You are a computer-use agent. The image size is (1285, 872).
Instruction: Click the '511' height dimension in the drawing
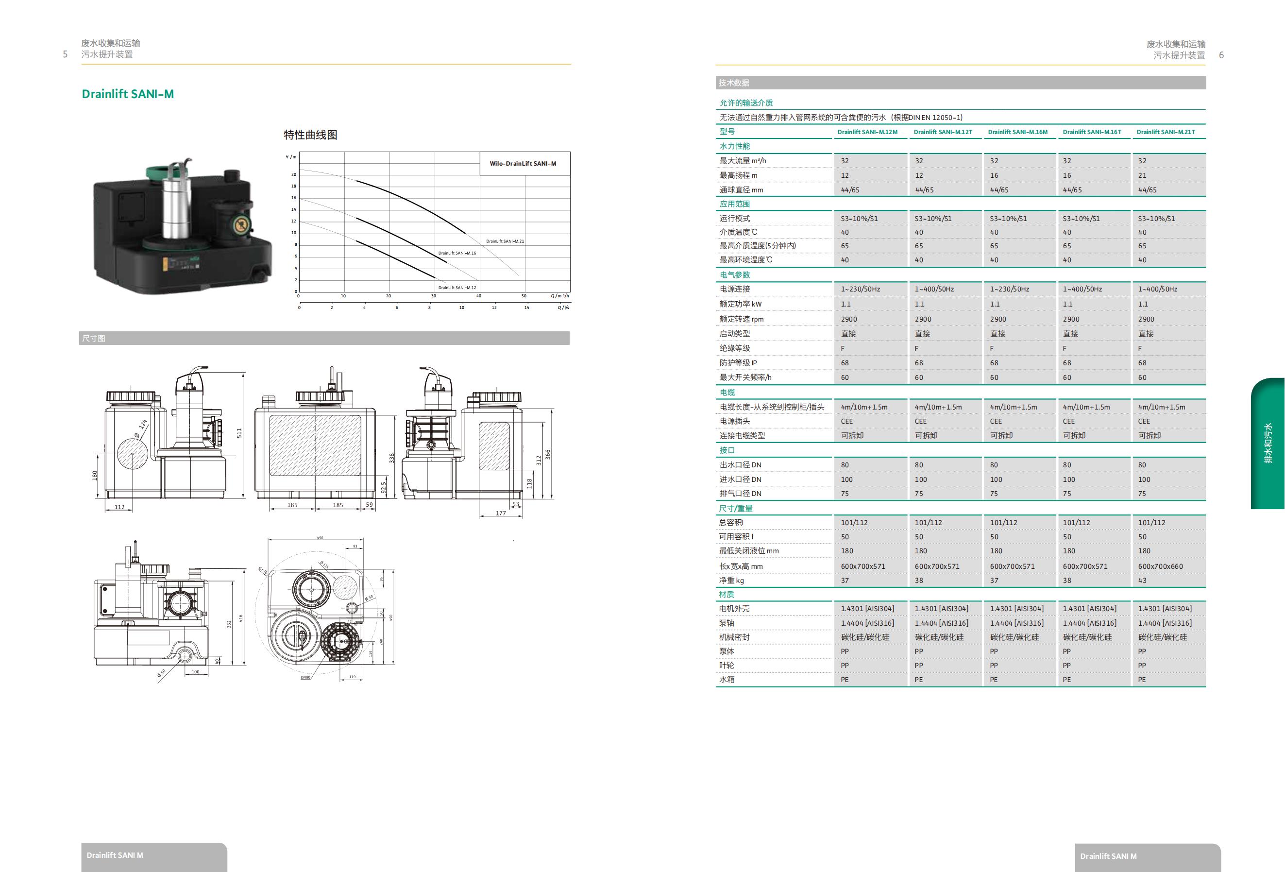click(239, 433)
